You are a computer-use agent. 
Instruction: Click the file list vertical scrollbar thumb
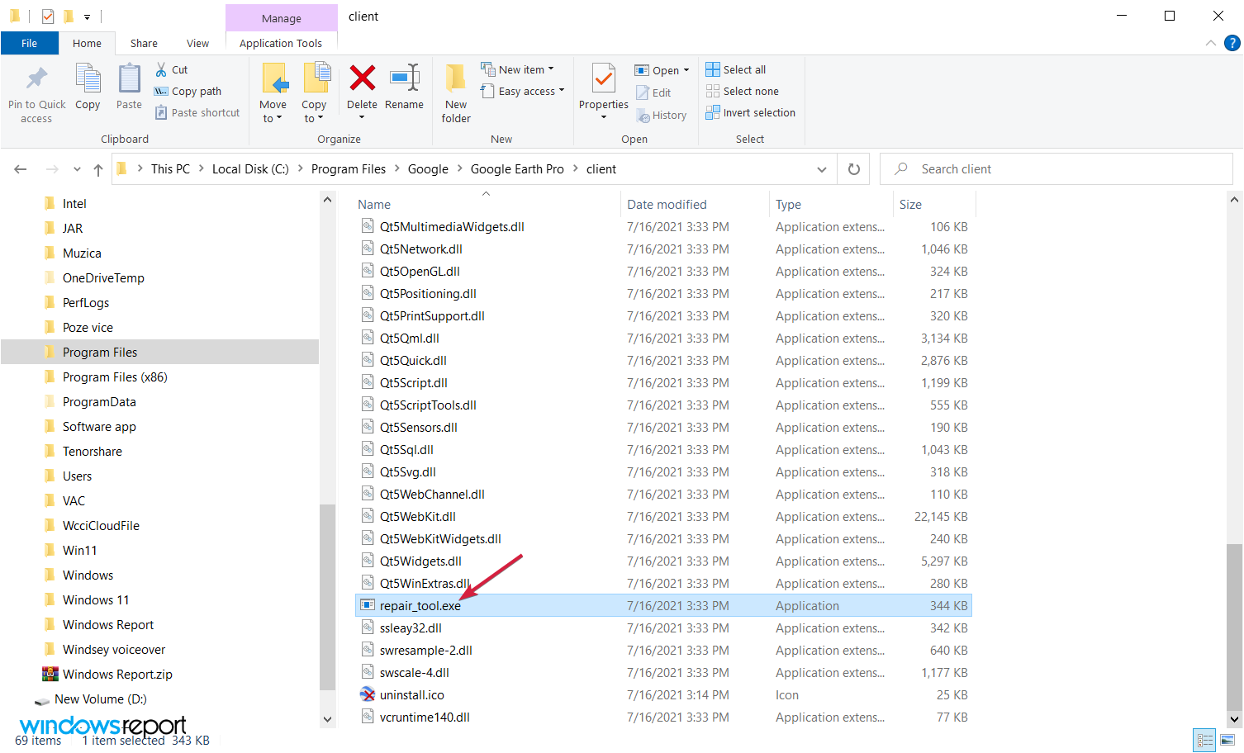pyautogui.click(x=1234, y=626)
